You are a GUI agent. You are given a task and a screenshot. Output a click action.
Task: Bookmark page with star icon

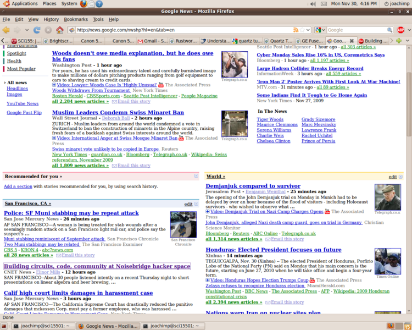[302, 30]
